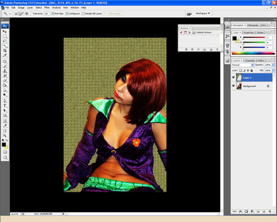277x222 pixels.
Task: Select the Notes tool
Action: [x=5, y=121]
